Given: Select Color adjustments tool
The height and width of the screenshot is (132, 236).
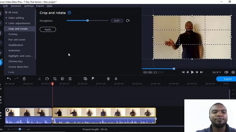Looking at the screenshot, I should (19, 23).
